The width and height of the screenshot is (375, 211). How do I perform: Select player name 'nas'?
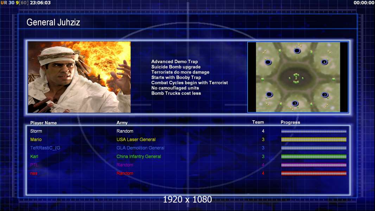[x=34, y=173]
